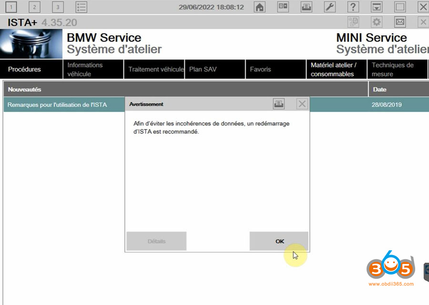Image resolution: width=429 pixels, height=305 pixels.
Task: Print the warning dialog via printer icon
Action: [279, 104]
